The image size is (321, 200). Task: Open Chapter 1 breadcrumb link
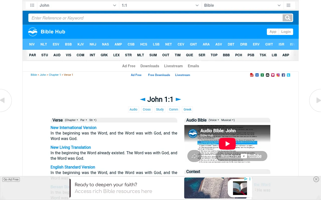[x=55, y=75]
